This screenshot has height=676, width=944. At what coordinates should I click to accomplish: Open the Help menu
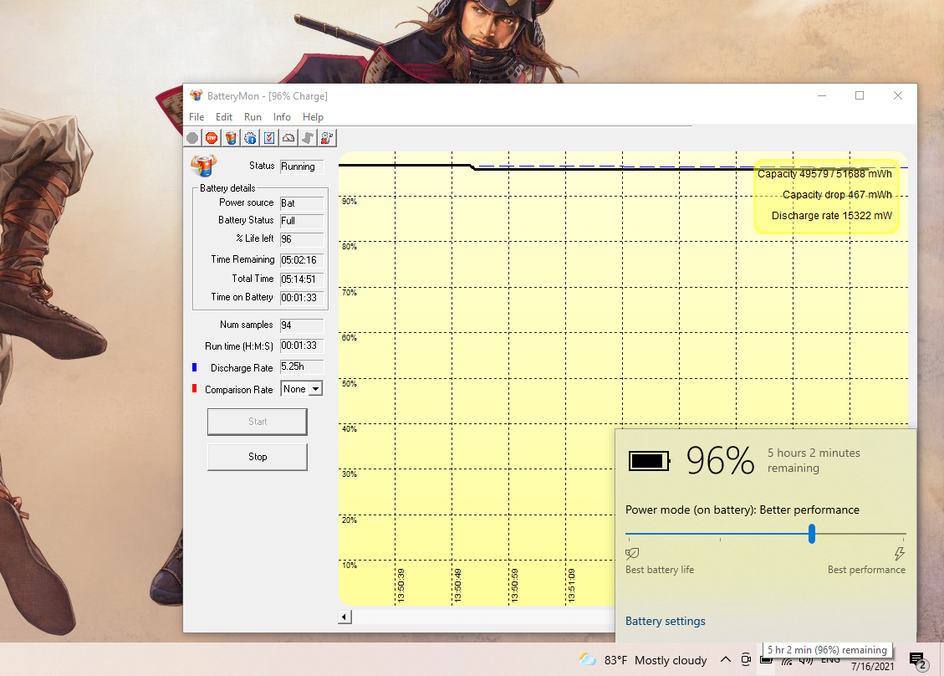(313, 117)
